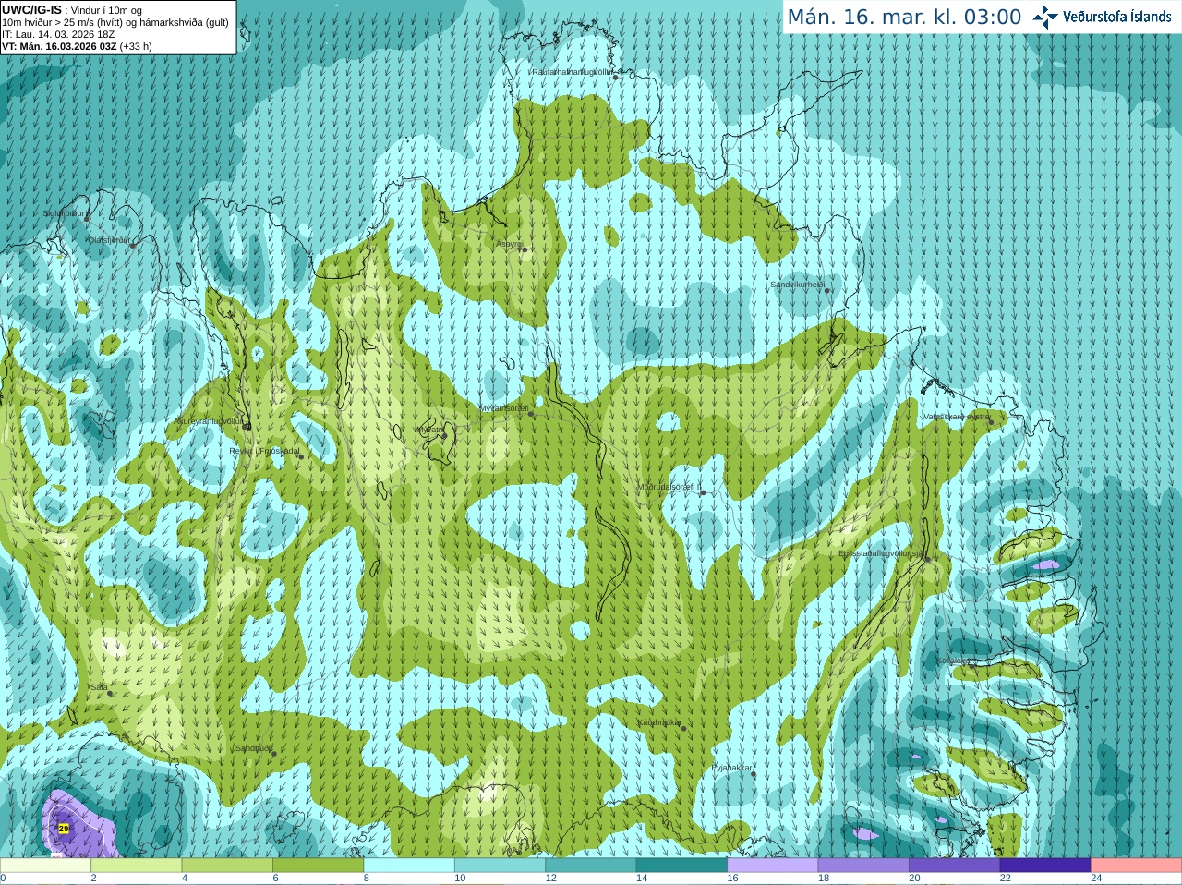Click the Möðrudalsöræfi II station label

click(669, 487)
